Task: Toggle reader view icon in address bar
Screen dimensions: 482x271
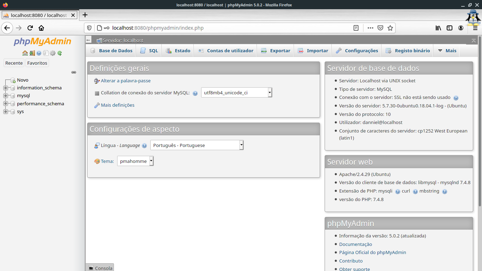Action: [356, 28]
